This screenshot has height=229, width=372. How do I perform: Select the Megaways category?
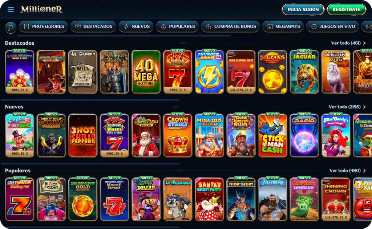coord(283,26)
